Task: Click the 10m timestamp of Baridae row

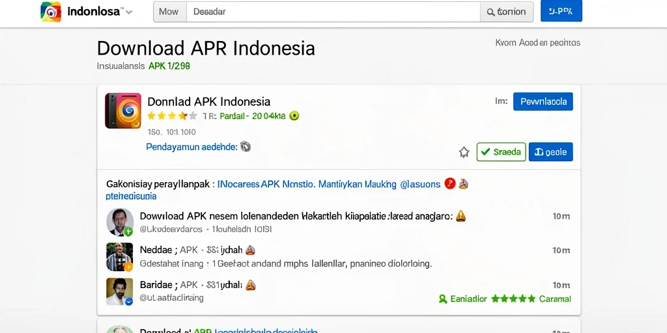Action: coord(561,285)
